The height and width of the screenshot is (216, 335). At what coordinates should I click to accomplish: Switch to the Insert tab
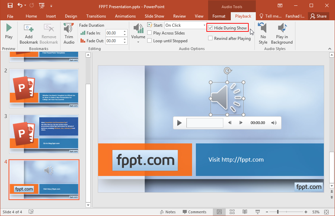(51, 16)
